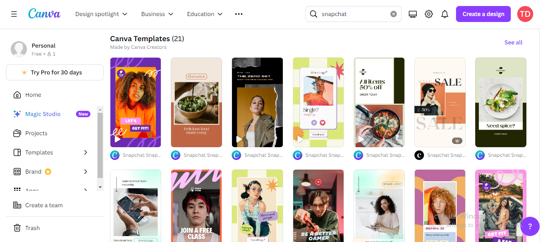Click Canva Templates (21) heading
This screenshot has height=242, width=540.
[147, 39]
